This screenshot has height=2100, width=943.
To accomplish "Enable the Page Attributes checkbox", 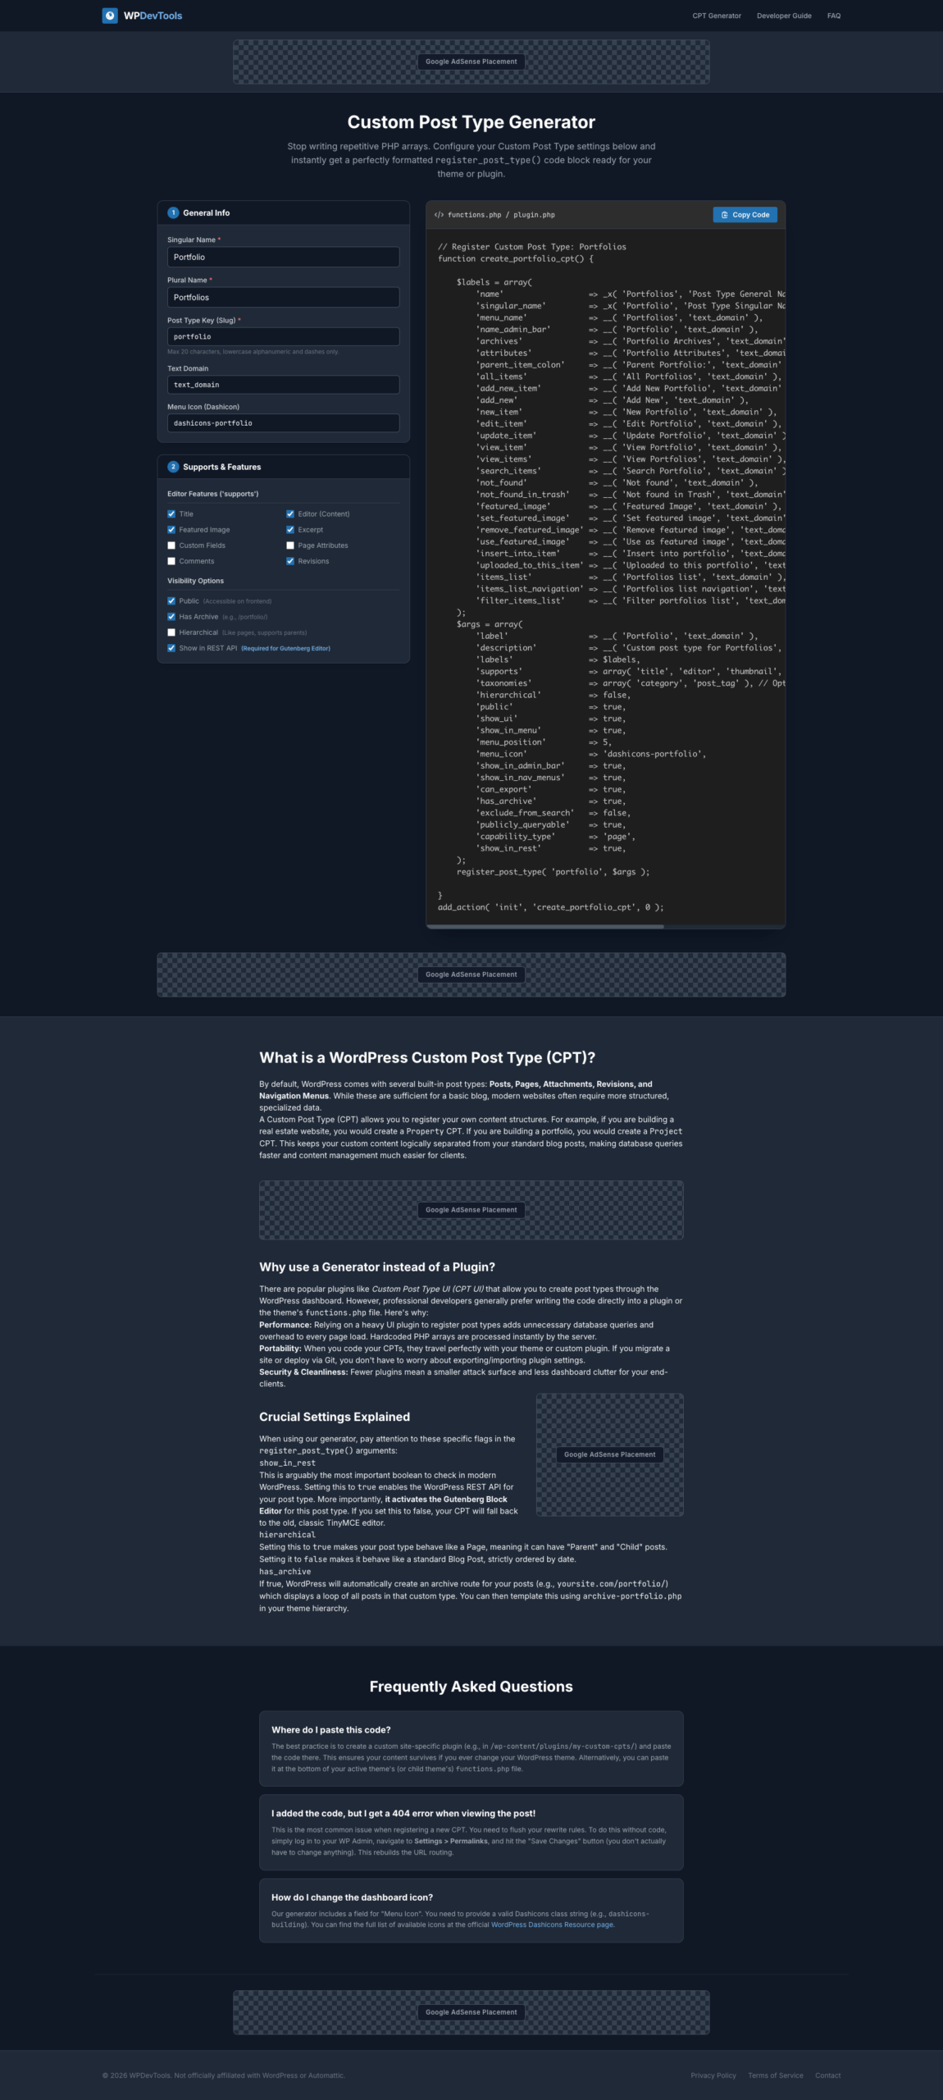I will 290,546.
